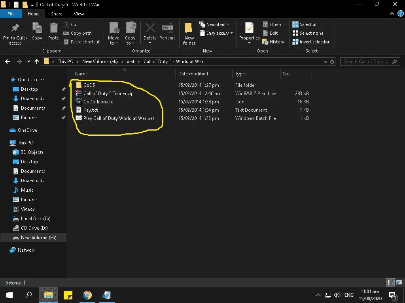Screen dimensions: 405x303
Task: Open CD Drive (D:) in sidebar
Action: point(34,228)
